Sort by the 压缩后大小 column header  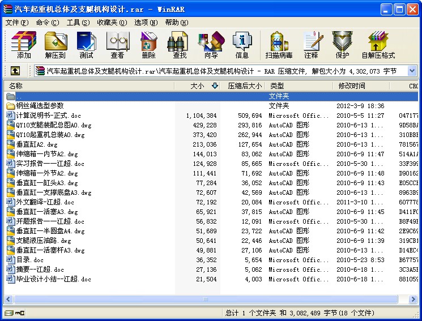(243, 86)
